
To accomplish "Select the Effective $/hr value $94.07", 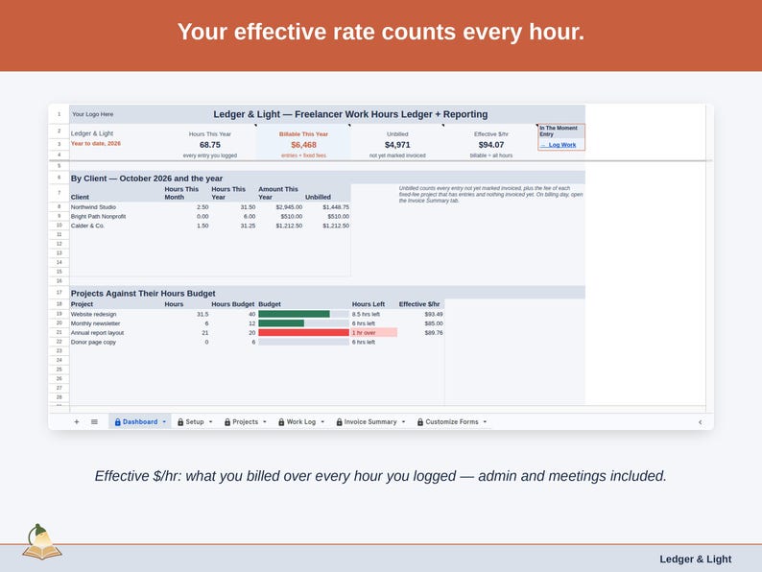I will coord(490,145).
